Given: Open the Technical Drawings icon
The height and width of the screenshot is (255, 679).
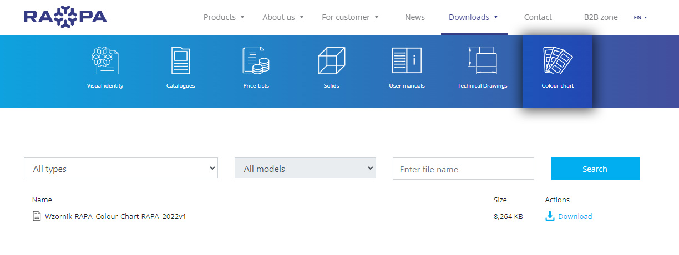Looking at the screenshot, I should pyautogui.click(x=482, y=61).
